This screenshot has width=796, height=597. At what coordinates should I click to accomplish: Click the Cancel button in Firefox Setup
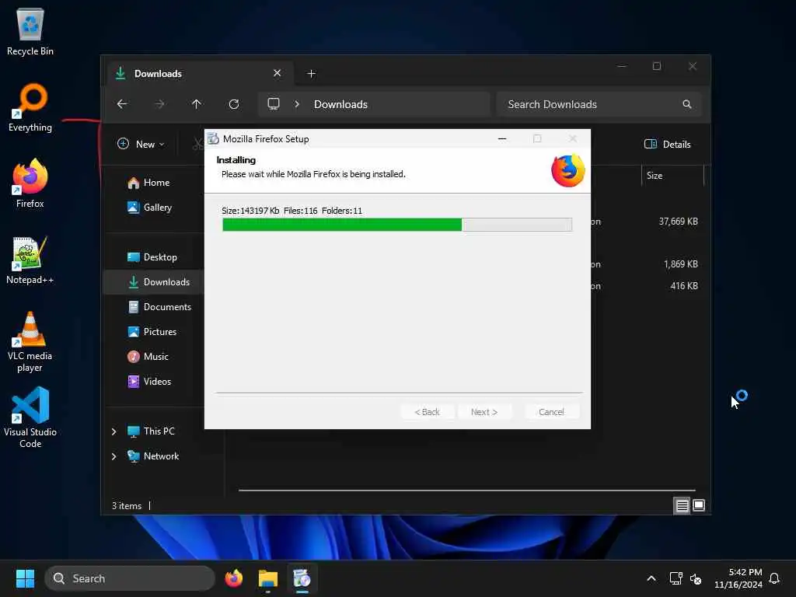pyautogui.click(x=551, y=412)
